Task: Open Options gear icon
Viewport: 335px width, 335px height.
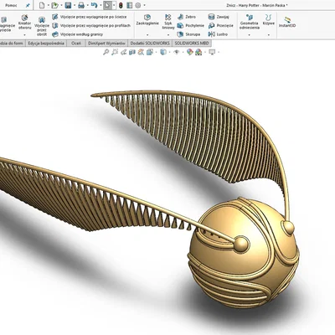Action: coord(138,5)
